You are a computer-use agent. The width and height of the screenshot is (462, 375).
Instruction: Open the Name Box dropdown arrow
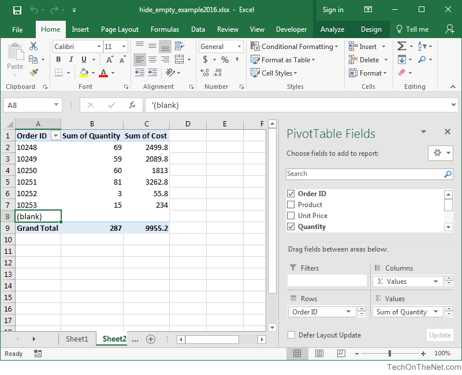tap(56, 105)
